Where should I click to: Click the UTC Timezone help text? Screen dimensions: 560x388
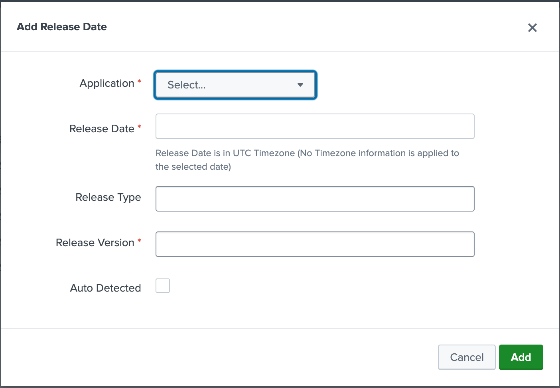[x=307, y=159]
